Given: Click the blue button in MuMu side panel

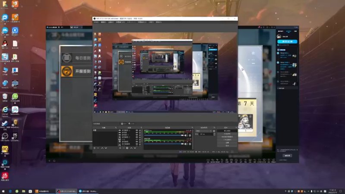Looking at the screenshot, I should point(287,41).
